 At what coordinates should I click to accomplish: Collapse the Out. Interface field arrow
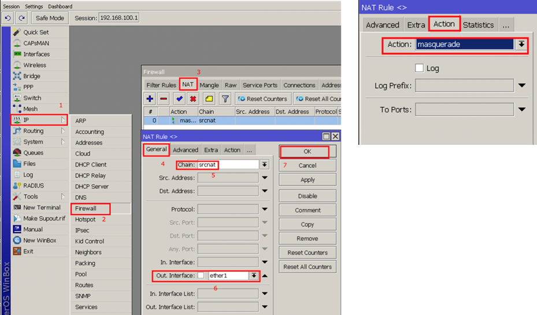(265, 275)
